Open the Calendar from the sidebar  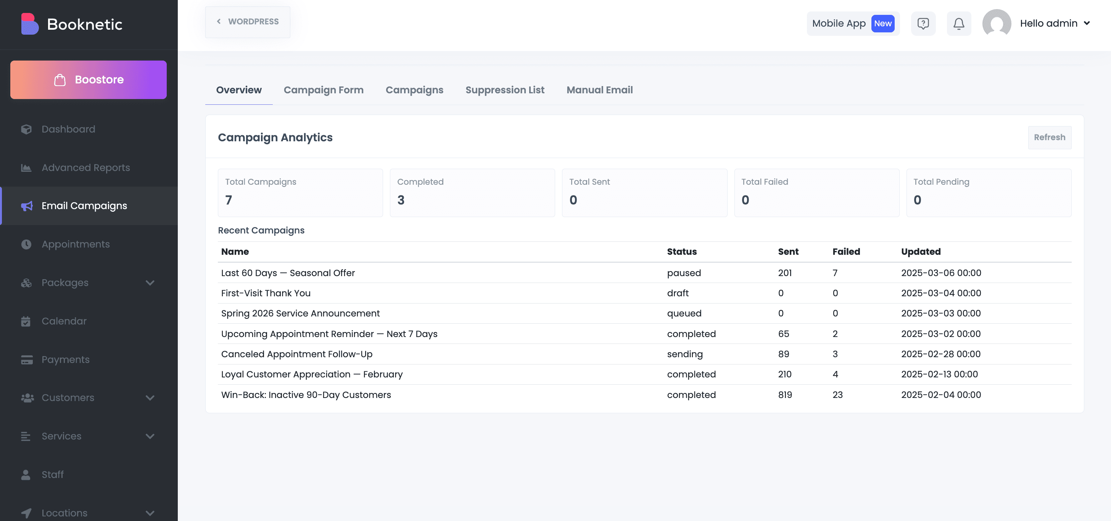64,321
